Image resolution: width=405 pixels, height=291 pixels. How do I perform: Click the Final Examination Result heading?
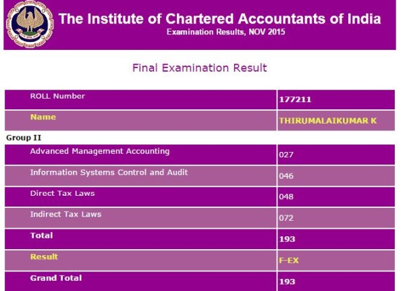(200, 68)
